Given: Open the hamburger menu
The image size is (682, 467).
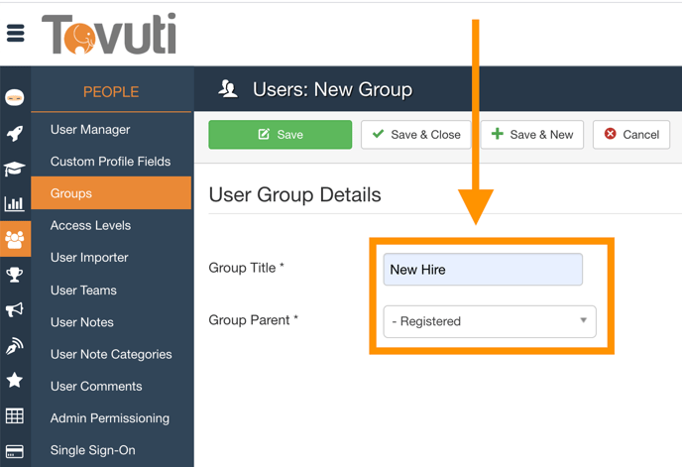Looking at the screenshot, I should click(16, 34).
